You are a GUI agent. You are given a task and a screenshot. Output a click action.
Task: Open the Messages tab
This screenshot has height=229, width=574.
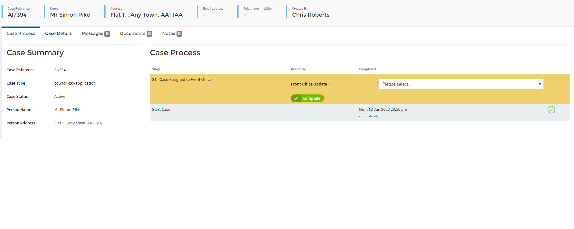pyautogui.click(x=92, y=33)
